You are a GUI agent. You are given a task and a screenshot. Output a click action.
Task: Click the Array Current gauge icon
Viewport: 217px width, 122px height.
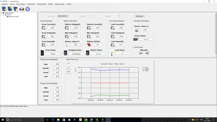pyautogui.click(x=43, y=28)
